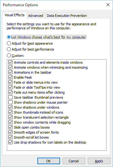
Task: Click the Cancel button
Action: tap(74, 161)
